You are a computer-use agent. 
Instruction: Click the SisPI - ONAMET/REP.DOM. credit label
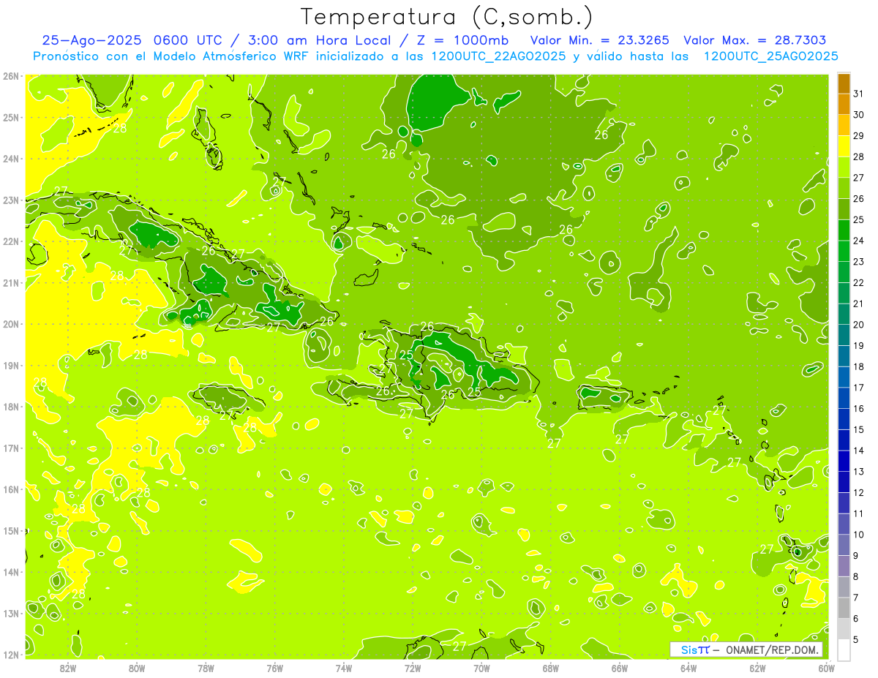(746, 649)
